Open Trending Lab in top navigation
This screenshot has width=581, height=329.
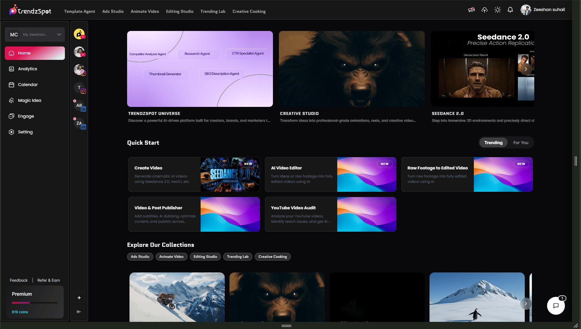tap(213, 11)
